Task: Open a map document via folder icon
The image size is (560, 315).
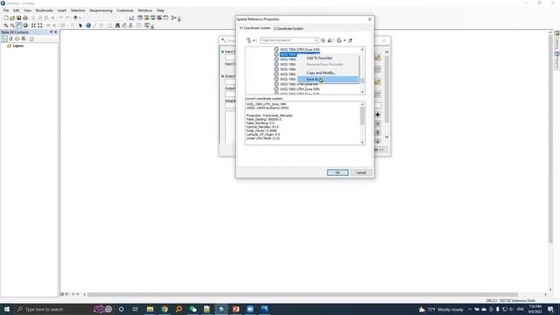Action: (12, 17)
